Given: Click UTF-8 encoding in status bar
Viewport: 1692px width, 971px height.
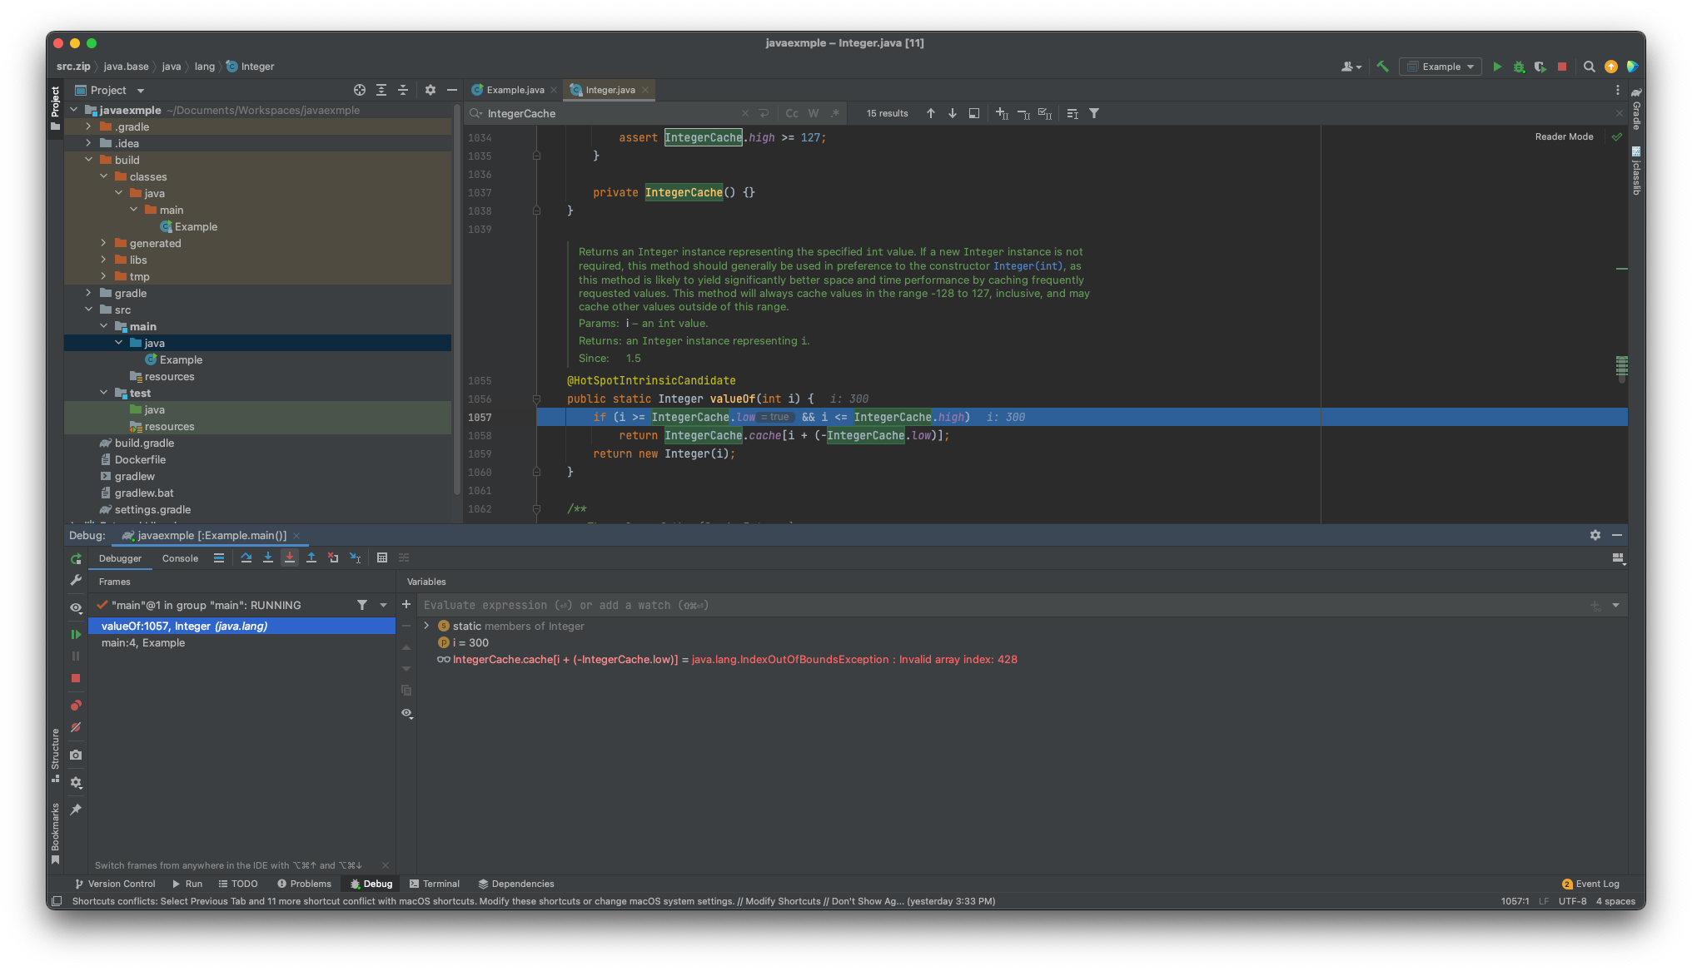Looking at the screenshot, I should coord(1572,901).
